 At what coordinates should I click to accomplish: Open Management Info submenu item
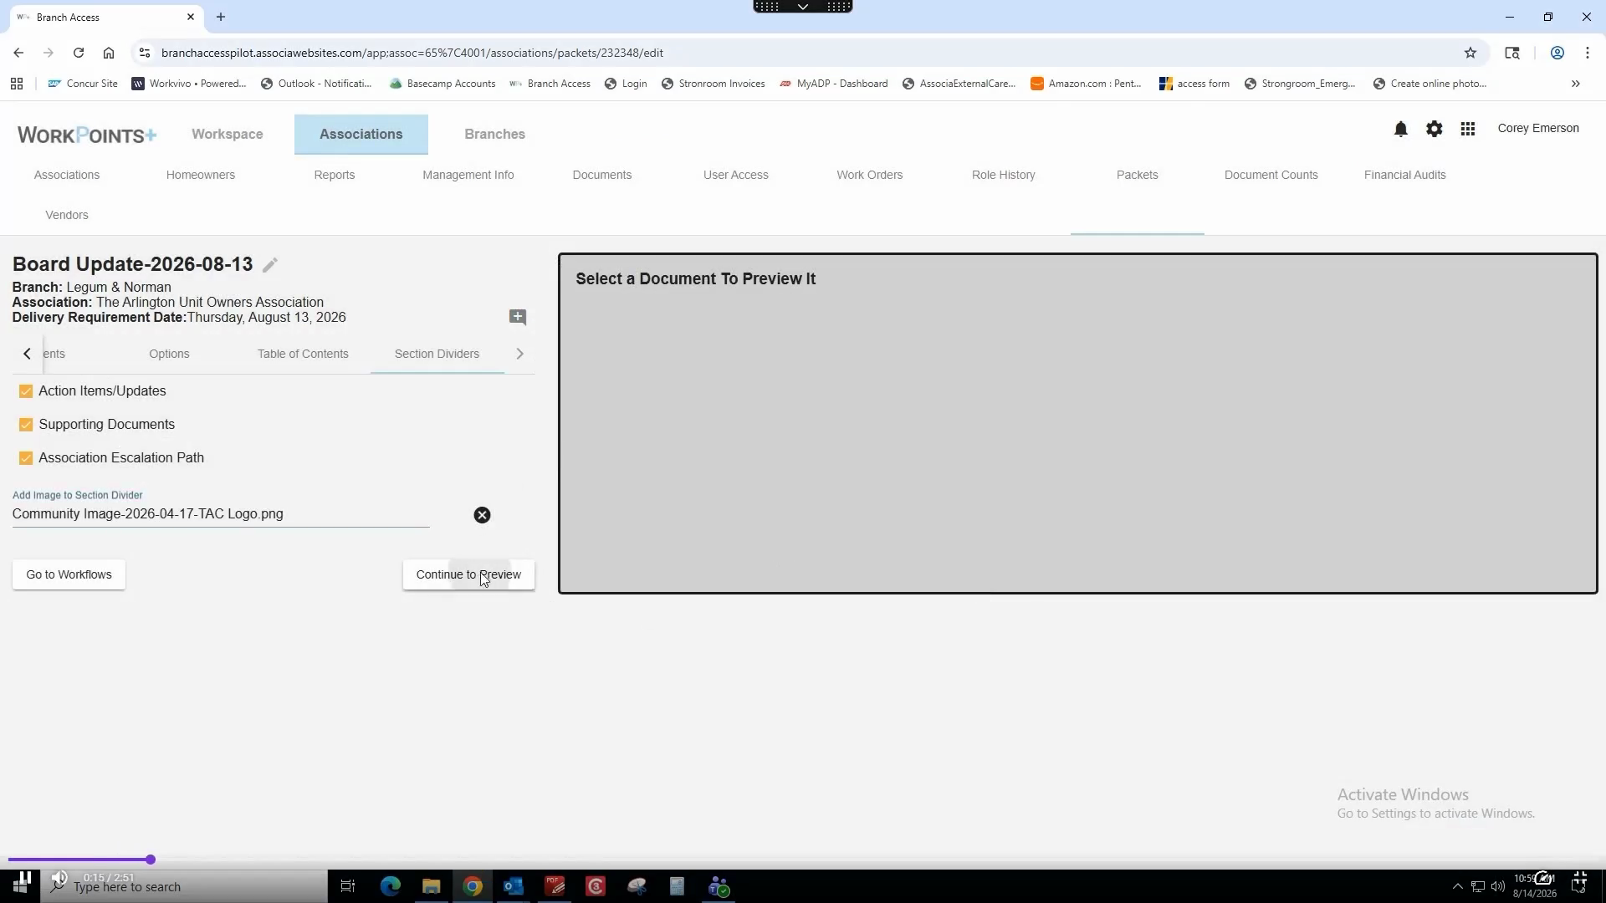[x=468, y=175]
